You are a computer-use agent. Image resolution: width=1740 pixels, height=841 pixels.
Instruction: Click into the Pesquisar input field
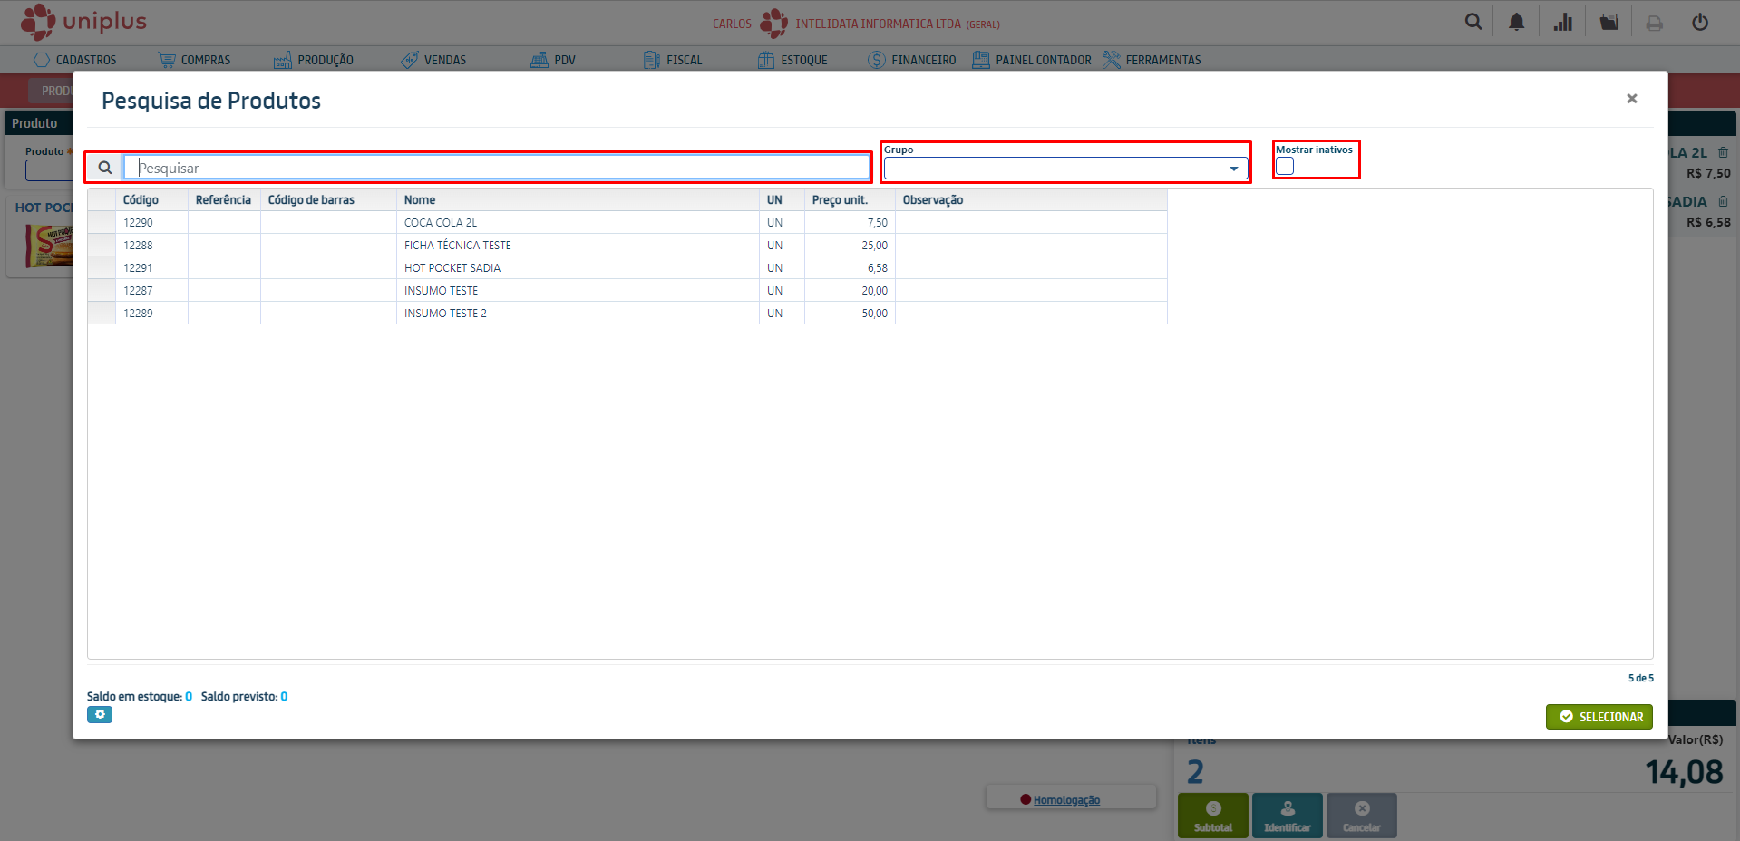(x=499, y=168)
